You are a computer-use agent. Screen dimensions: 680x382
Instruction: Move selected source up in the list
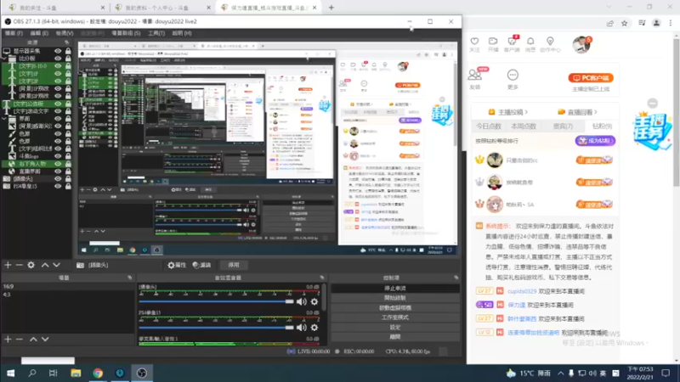coord(45,265)
